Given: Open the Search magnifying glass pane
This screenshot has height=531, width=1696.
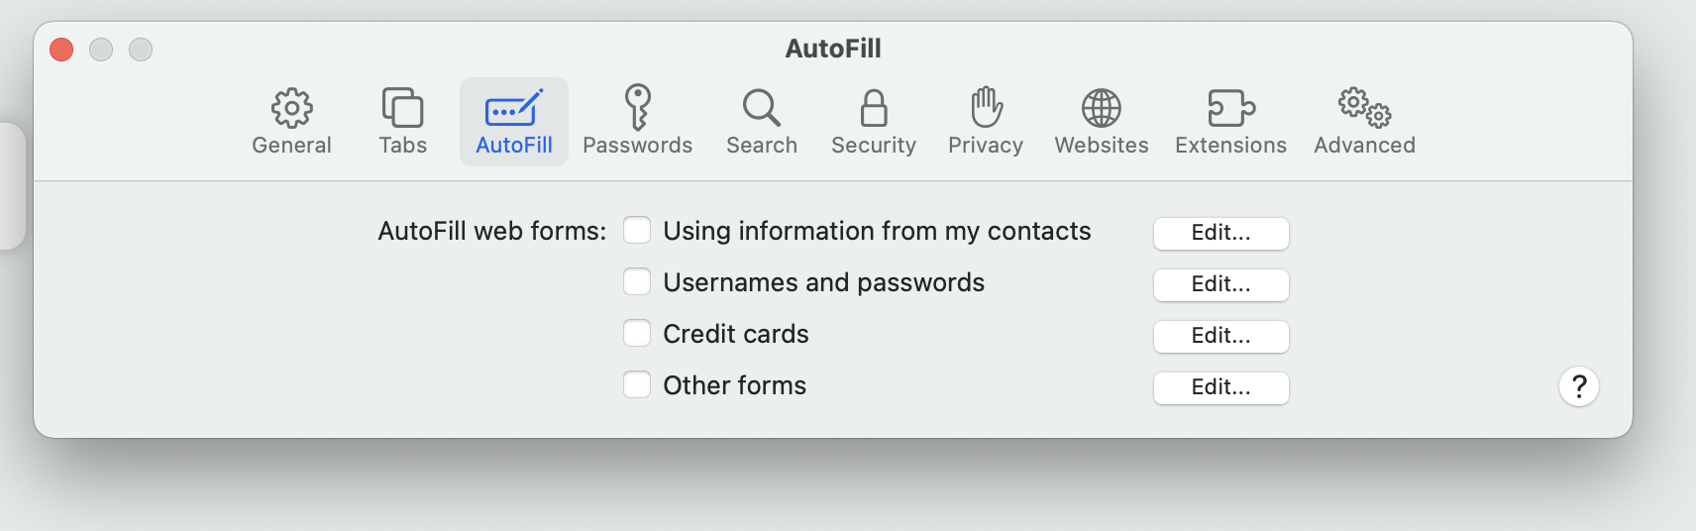Looking at the screenshot, I should point(761,108).
